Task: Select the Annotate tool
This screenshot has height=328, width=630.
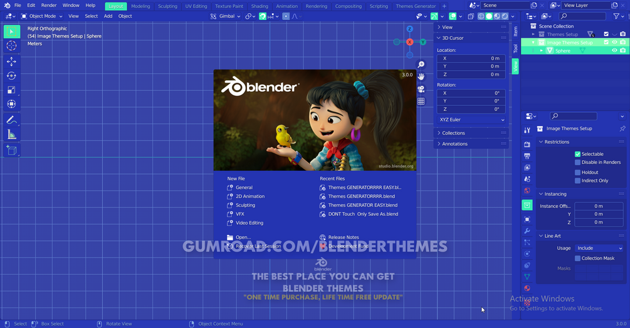Action: 12,120
